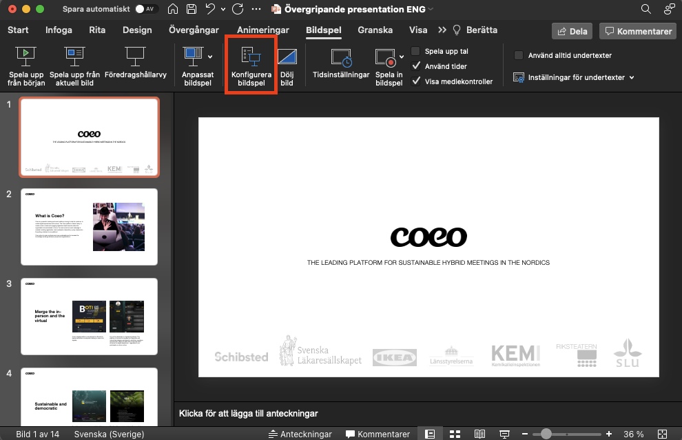Screen dimensions: 682x440
Task: Redo the last action
Action: (x=238, y=9)
